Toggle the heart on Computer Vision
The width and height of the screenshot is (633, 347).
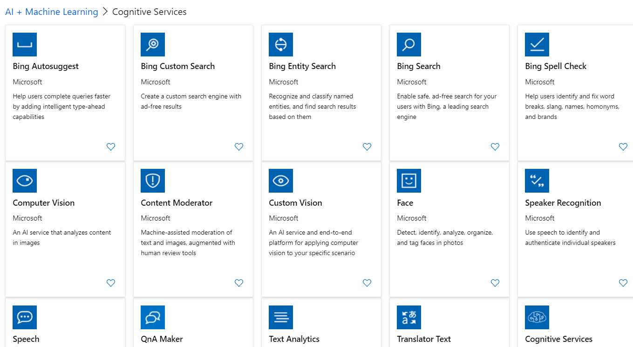pos(111,283)
